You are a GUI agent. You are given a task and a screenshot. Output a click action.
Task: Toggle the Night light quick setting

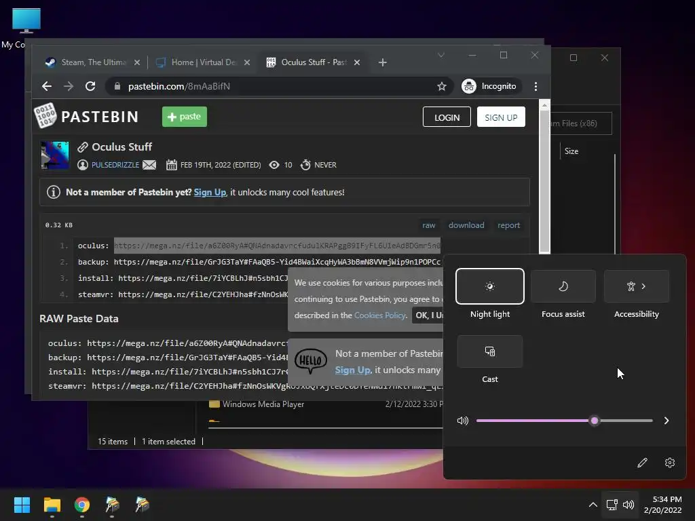tap(490, 286)
